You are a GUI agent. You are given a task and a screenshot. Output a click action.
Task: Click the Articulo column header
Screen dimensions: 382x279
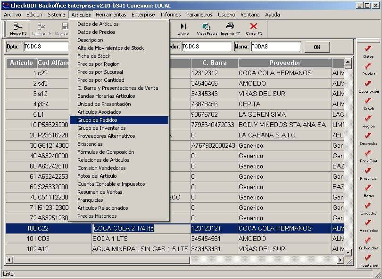pyautogui.click(x=21, y=63)
